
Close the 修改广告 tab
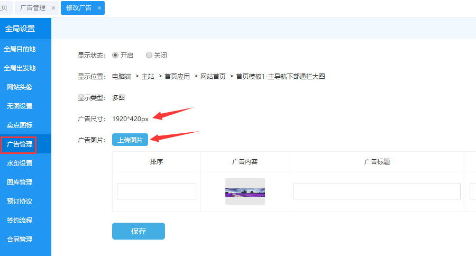click(x=99, y=8)
